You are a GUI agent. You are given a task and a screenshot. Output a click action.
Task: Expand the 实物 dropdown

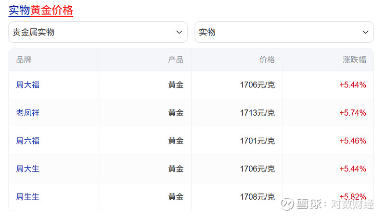[284, 32]
